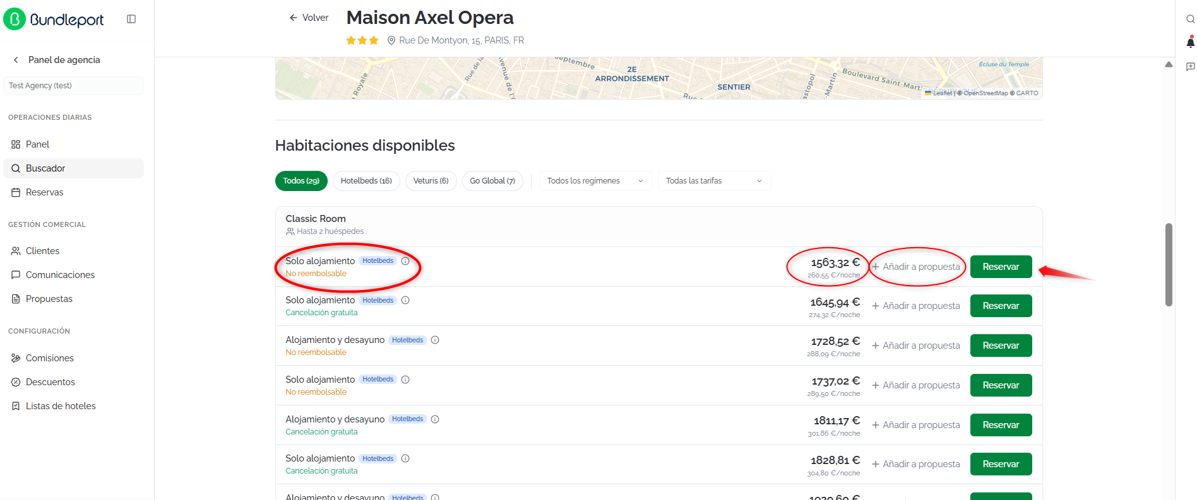The image size is (1197, 500).
Task: Open the feedback chat bubble icon
Action: [1190, 66]
